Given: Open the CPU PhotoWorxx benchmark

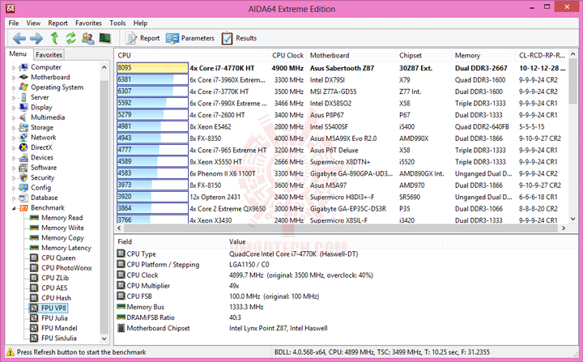Looking at the screenshot, I should click(x=66, y=268).
